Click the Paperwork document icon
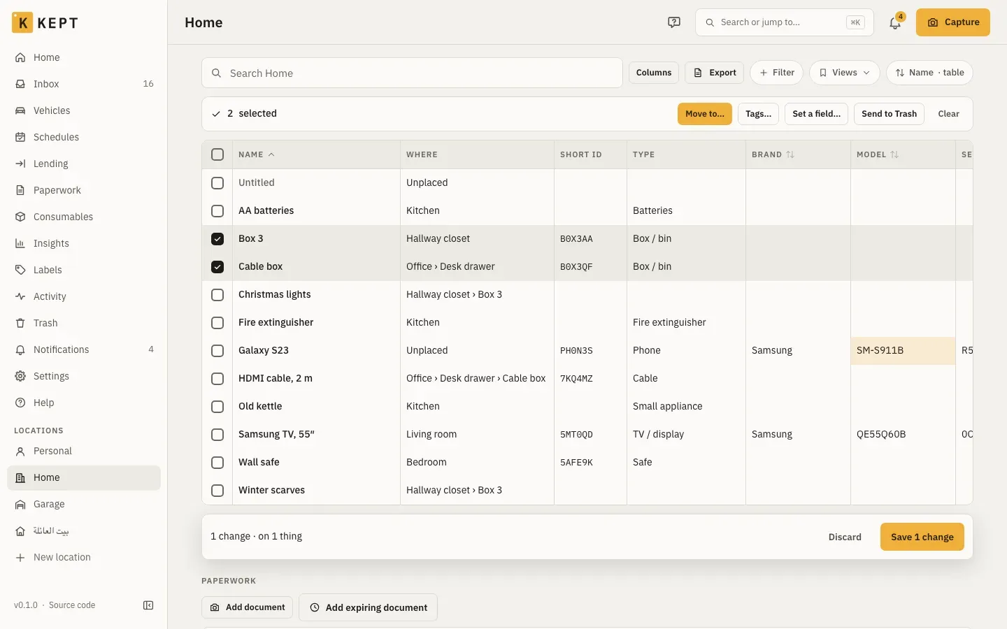 (x=20, y=190)
